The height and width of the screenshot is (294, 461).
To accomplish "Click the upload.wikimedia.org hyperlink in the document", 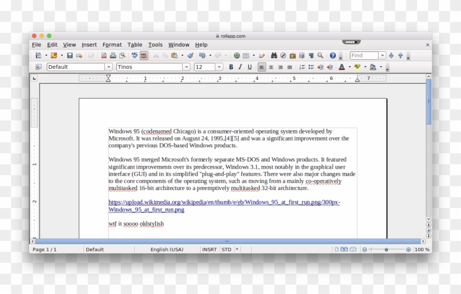I will (x=224, y=206).
